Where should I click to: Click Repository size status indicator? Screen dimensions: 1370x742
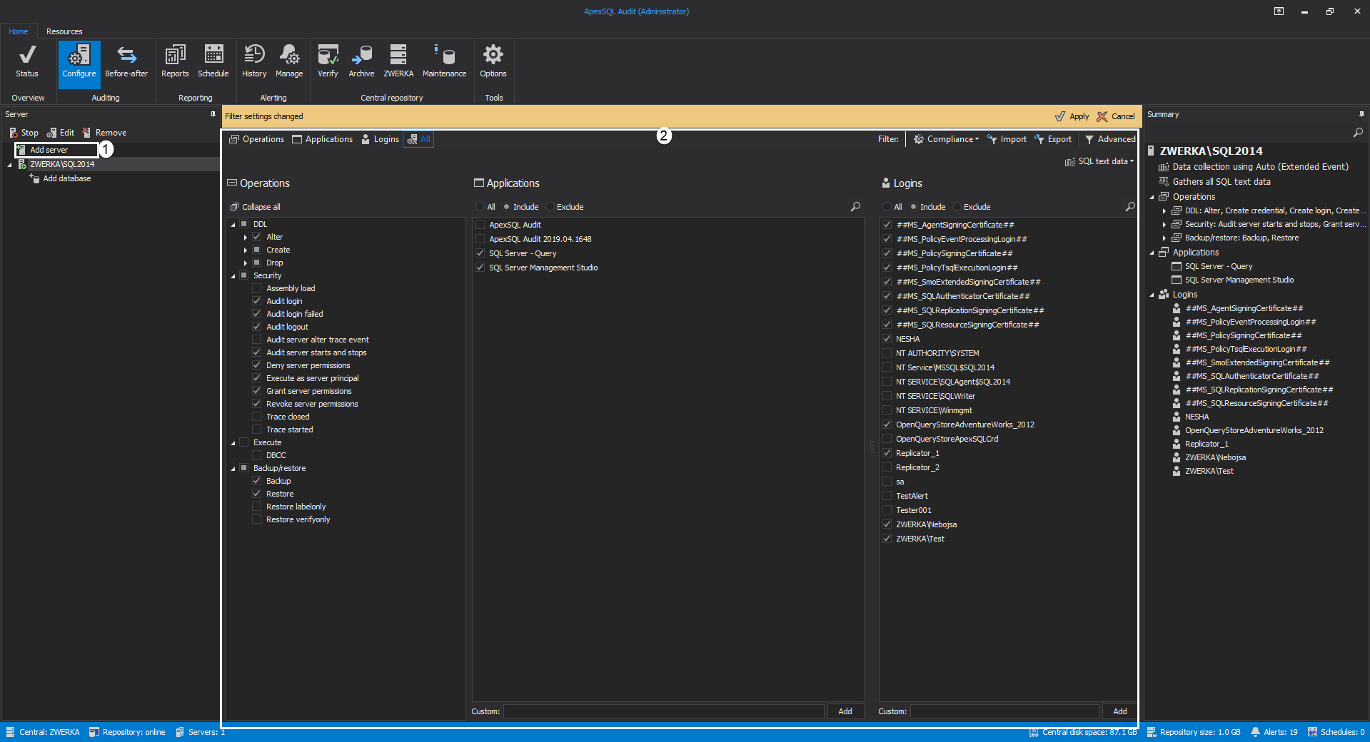[1194, 732]
